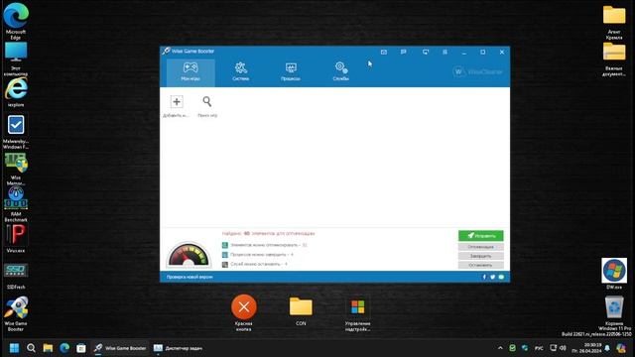This screenshot has width=635, height=357.
Task: Click the services can be stopped row icon
Action: (225, 265)
